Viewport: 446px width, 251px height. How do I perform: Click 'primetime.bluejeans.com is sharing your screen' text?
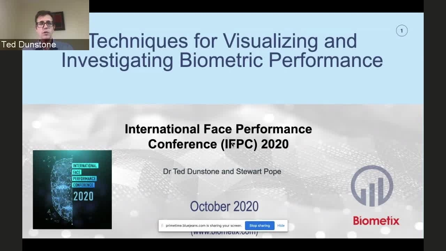tap(204, 226)
